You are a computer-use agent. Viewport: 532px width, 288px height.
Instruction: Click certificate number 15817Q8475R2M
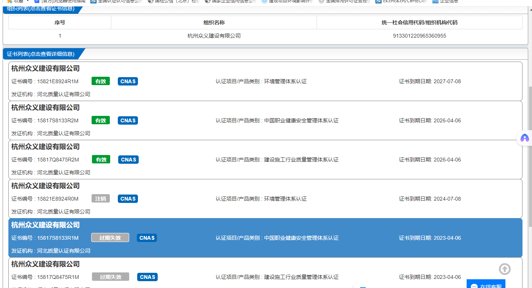click(x=58, y=160)
